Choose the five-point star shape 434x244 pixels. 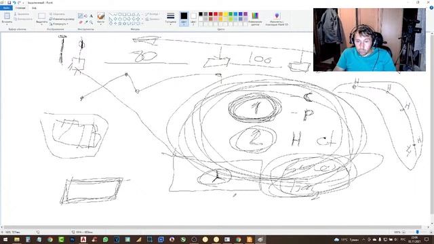[120, 24]
